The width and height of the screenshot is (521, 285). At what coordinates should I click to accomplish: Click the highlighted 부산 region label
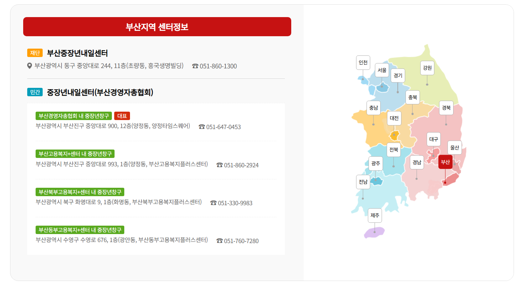tap(445, 162)
